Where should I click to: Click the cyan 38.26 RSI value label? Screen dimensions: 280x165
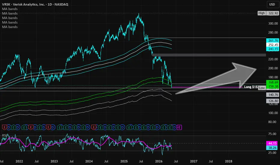pyautogui.click(x=272, y=148)
